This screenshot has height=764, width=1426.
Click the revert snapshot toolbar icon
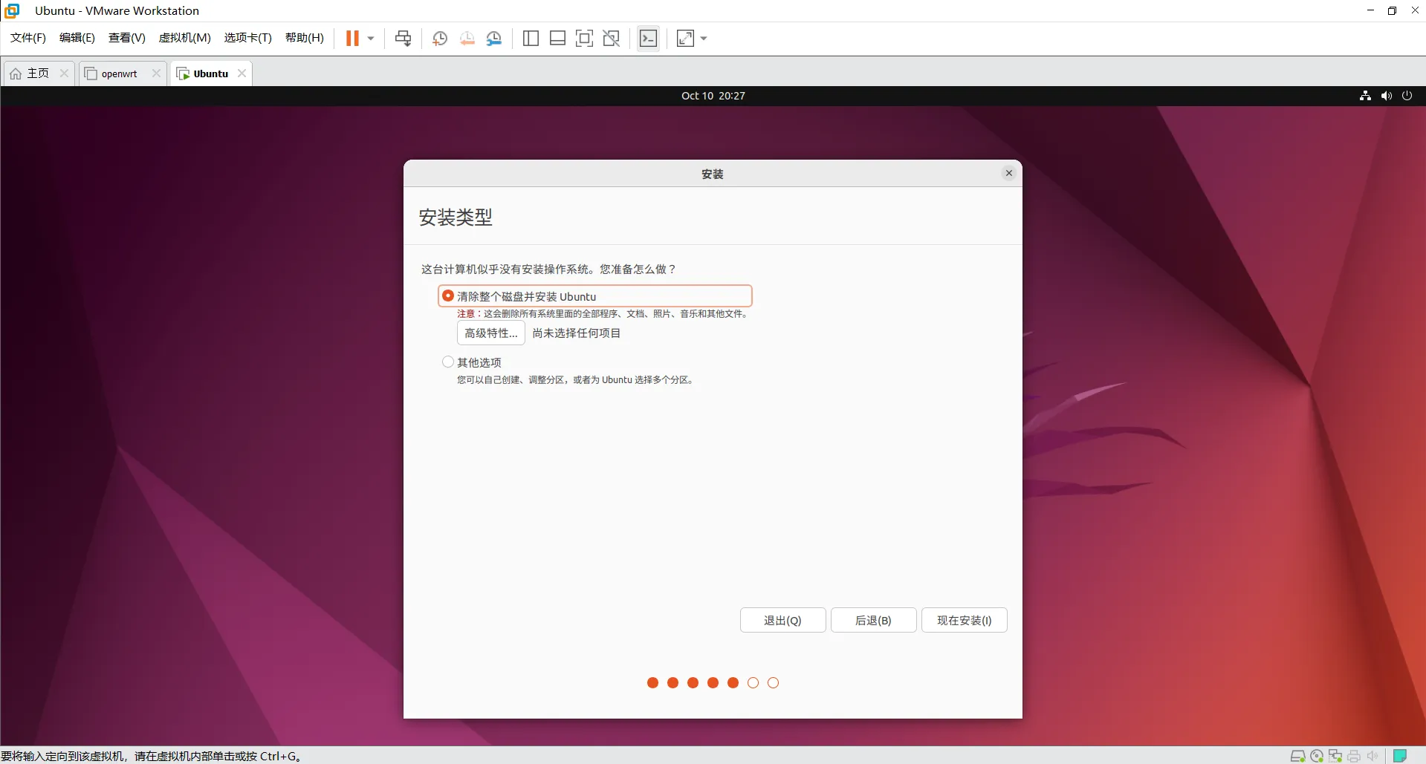point(467,38)
